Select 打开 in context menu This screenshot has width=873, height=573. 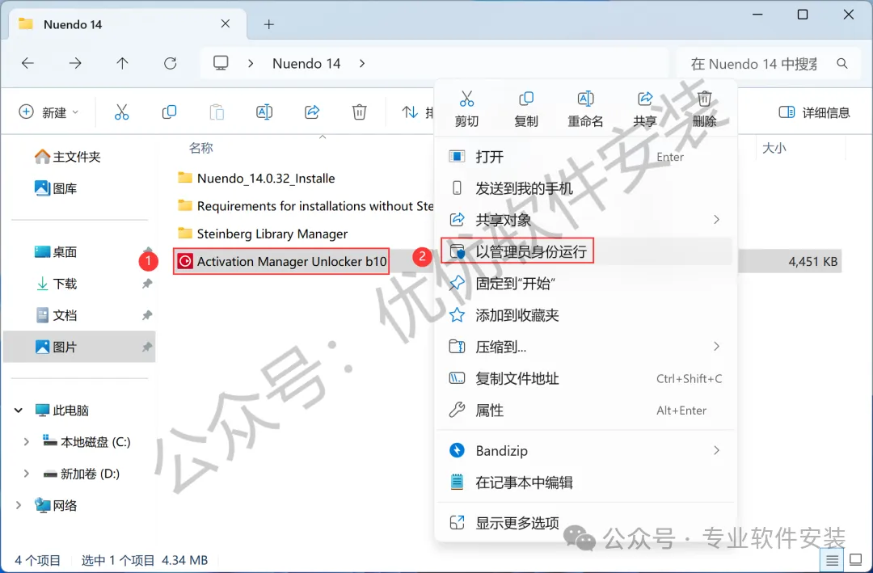pos(586,157)
